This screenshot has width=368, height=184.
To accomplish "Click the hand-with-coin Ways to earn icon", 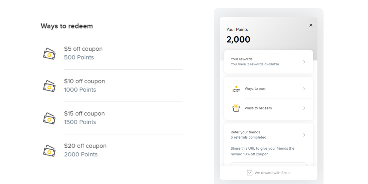I will 236,89.
